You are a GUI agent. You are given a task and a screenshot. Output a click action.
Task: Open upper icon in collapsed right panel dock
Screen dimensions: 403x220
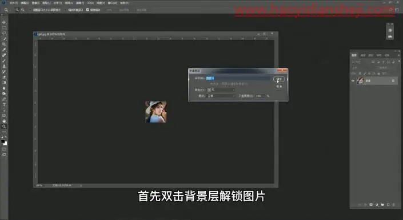click(x=390, y=30)
